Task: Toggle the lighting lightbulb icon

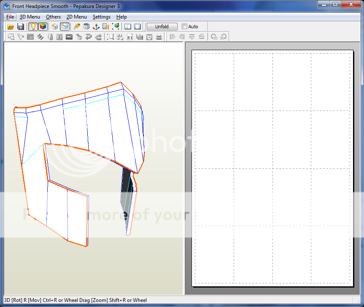Action: pyautogui.click(x=33, y=27)
